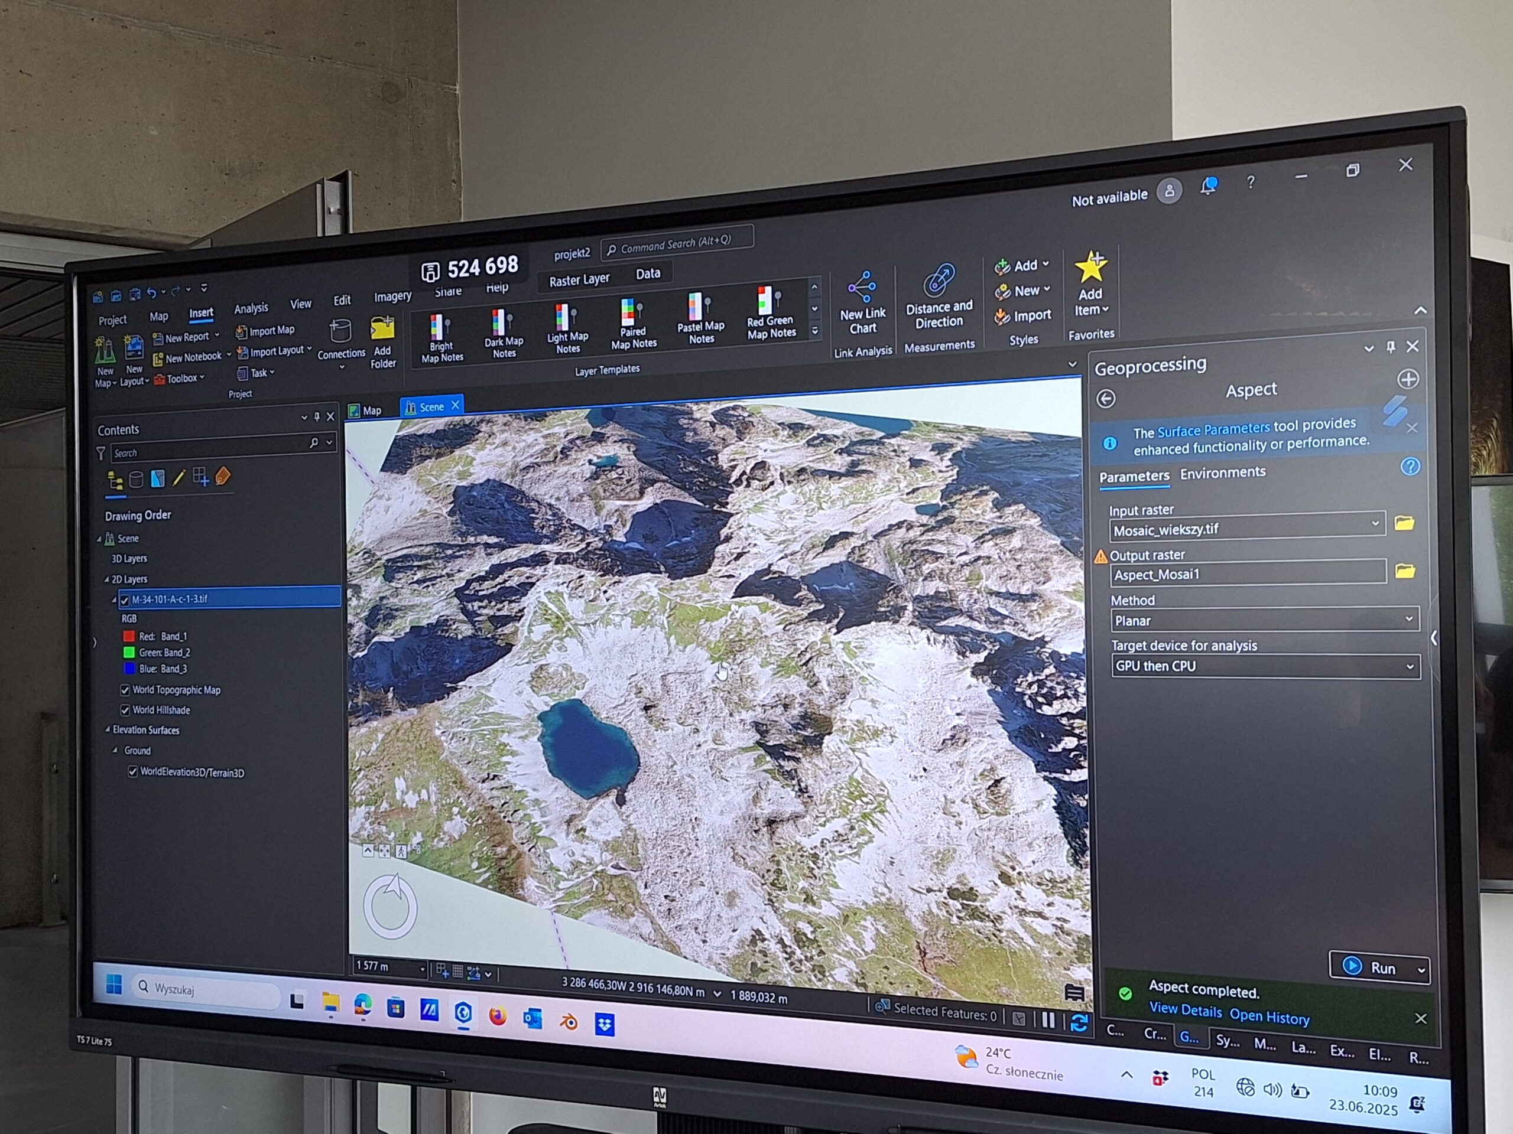Pause drawing in the status bar
The height and width of the screenshot is (1134, 1513).
pos(1048,1021)
